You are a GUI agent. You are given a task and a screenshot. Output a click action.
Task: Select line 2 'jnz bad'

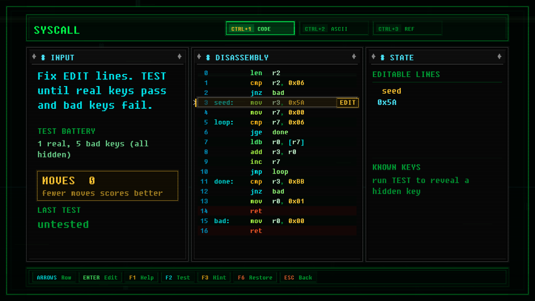[x=277, y=93]
